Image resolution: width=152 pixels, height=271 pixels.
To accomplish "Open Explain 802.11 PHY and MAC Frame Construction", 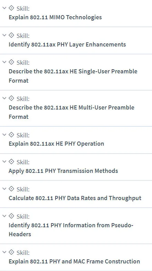I will pos(74,261).
